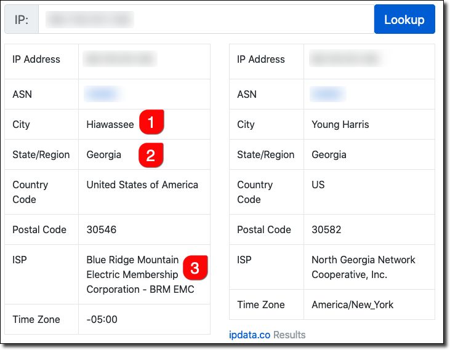450x350 pixels.
Task: Select the Young Harris city value
Action: 340,124
